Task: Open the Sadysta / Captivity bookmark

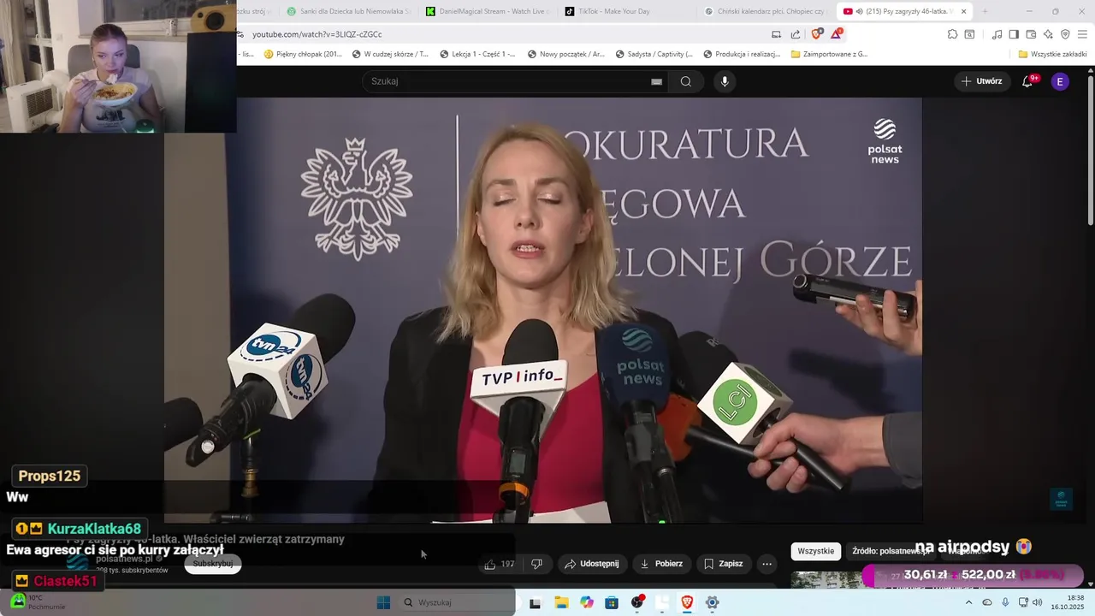Action: (654, 54)
